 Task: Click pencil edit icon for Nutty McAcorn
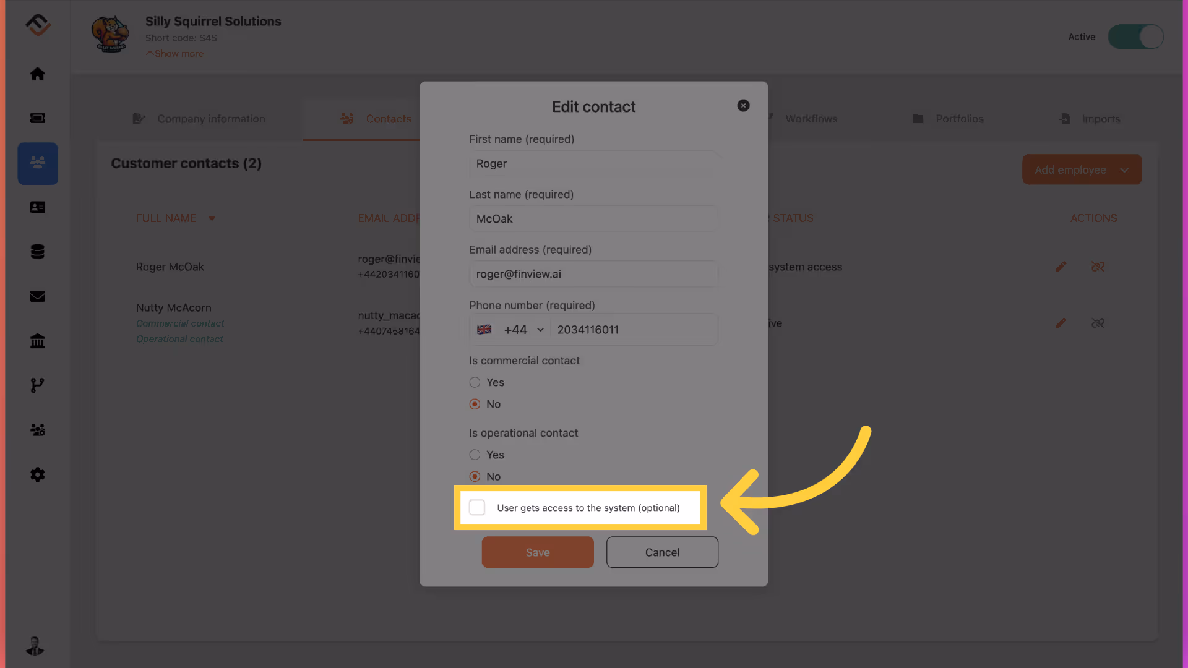(1061, 323)
